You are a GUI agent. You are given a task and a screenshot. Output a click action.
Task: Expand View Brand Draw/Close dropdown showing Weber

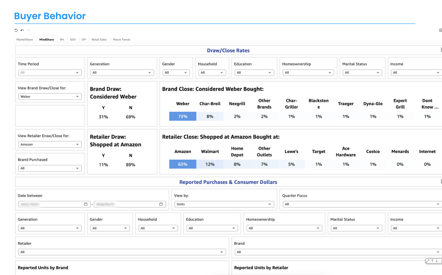pos(50,97)
